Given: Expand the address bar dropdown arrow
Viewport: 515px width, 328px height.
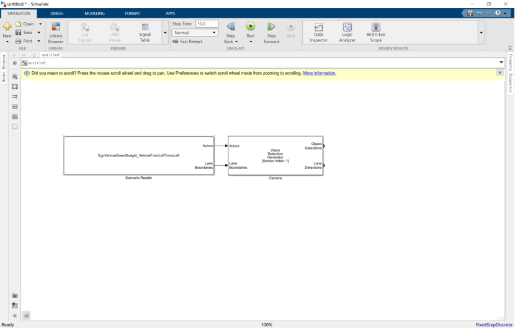Looking at the screenshot, I should click(501, 63).
